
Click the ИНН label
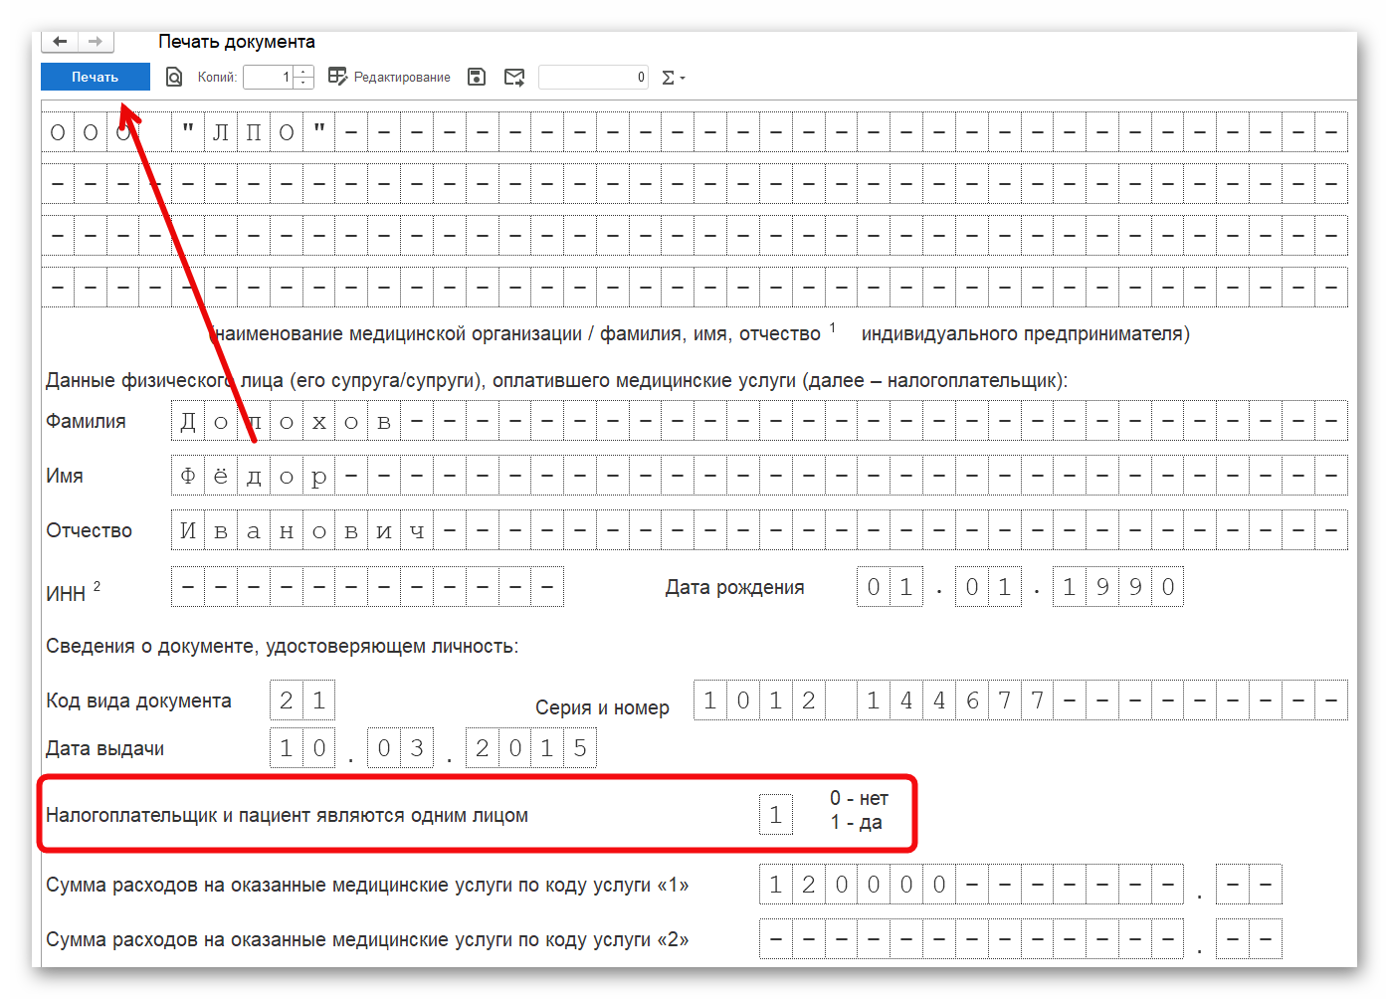click(x=66, y=594)
